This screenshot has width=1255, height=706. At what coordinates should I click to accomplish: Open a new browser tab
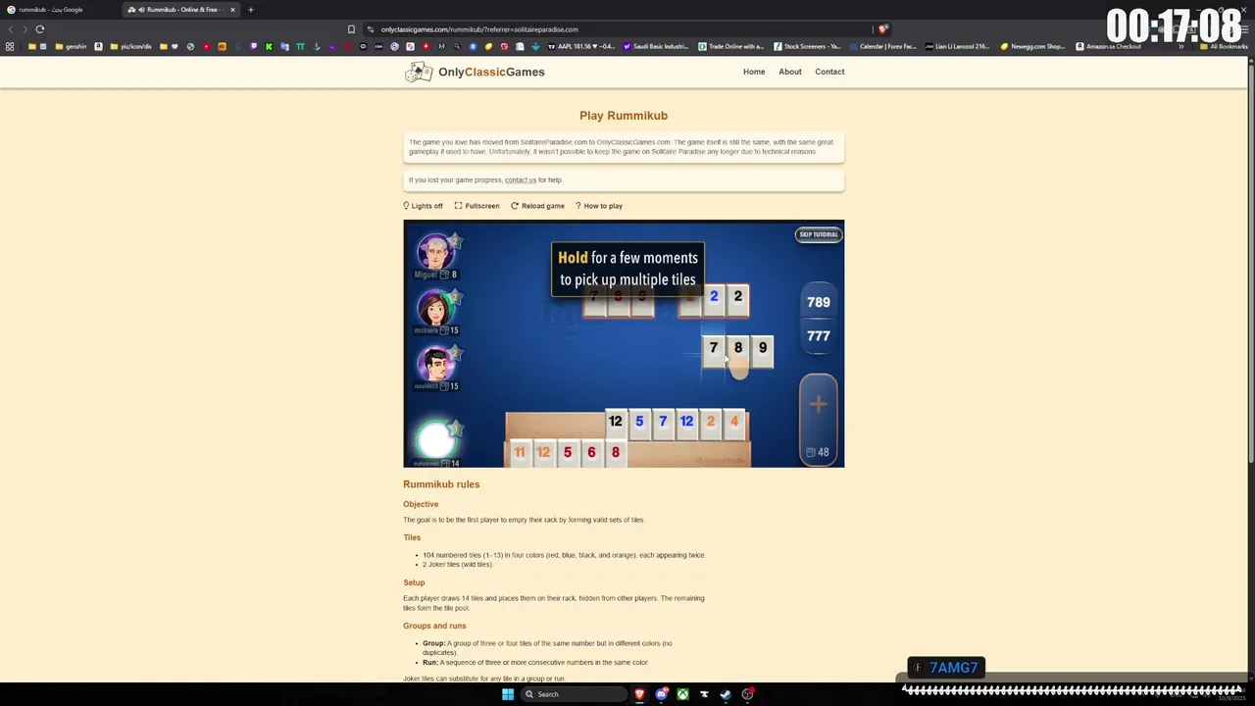click(251, 10)
